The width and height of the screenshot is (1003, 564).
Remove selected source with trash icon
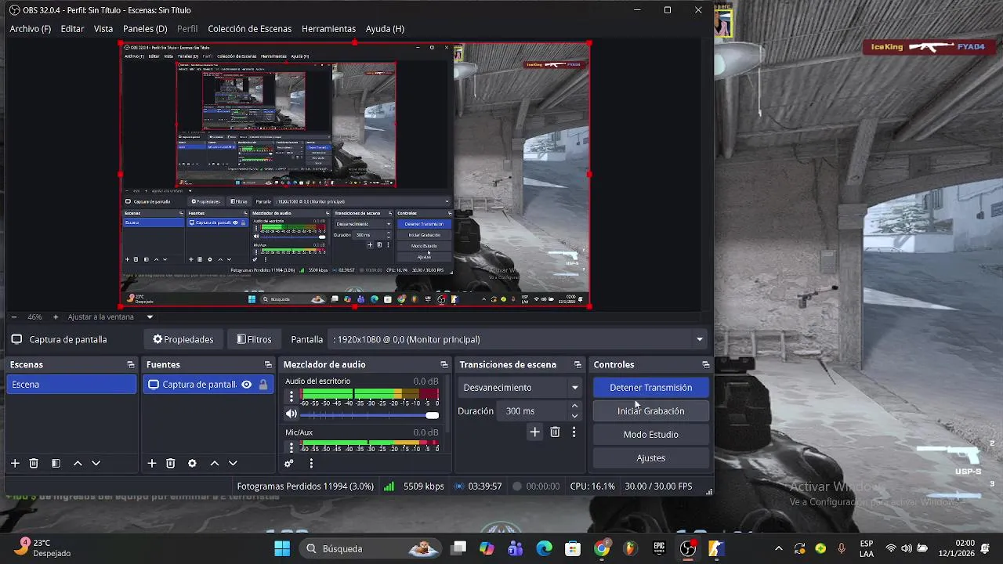pyautogui.click(x=171, y=464)
